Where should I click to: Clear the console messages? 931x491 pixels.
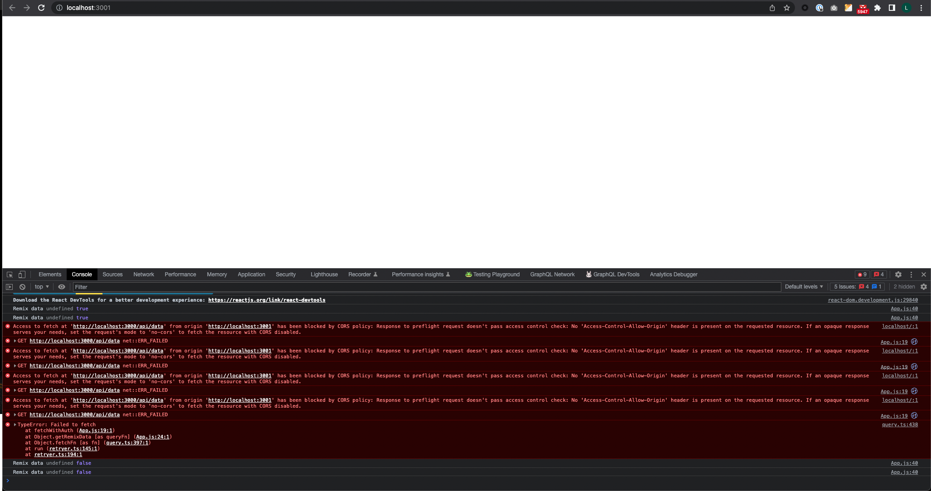tap(22, 287)
